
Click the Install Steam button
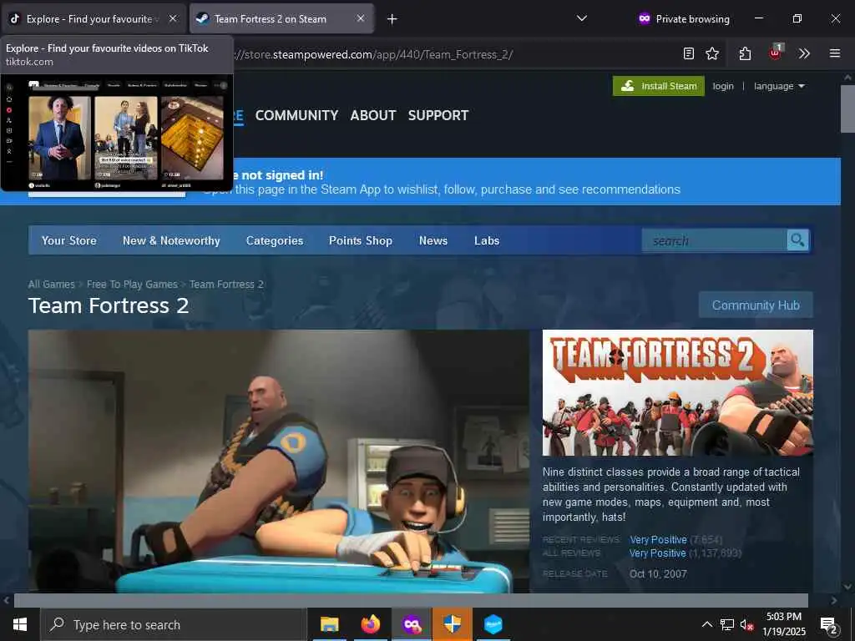click(x=659, y=86)
